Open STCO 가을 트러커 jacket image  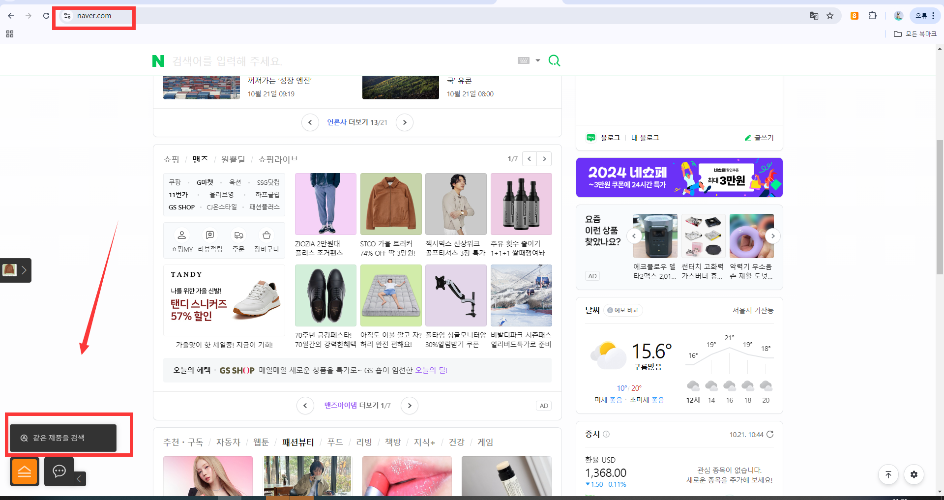(x=391, y=204)
